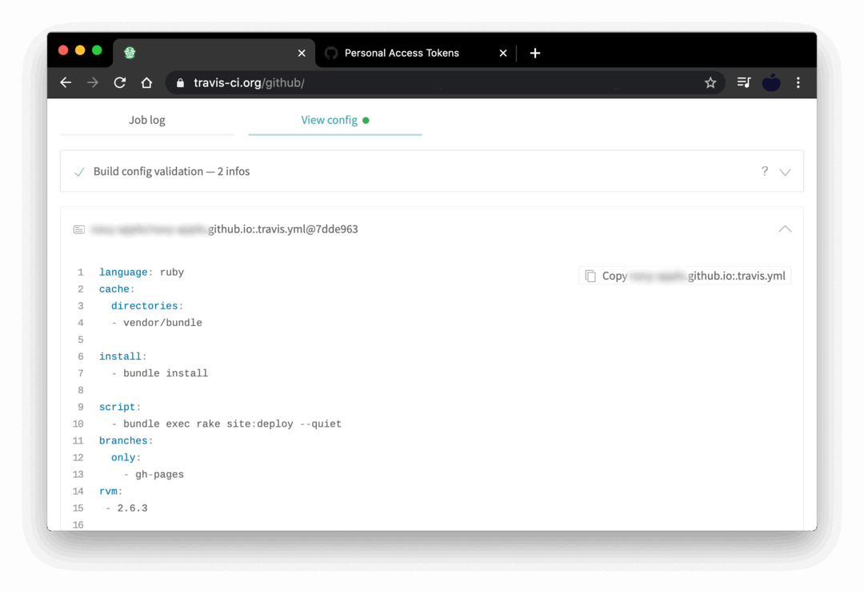Switch to Personal Access Tokens browser tab
The height and width of the screenshot is (593, 864).
pyautogui.click(x=402, y=53)
